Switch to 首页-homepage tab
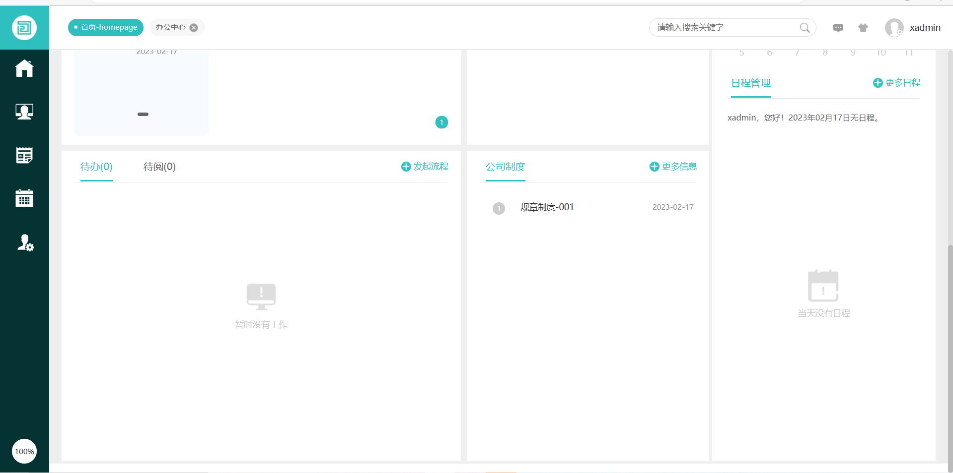953x473 pixels. tap(106, 27)
